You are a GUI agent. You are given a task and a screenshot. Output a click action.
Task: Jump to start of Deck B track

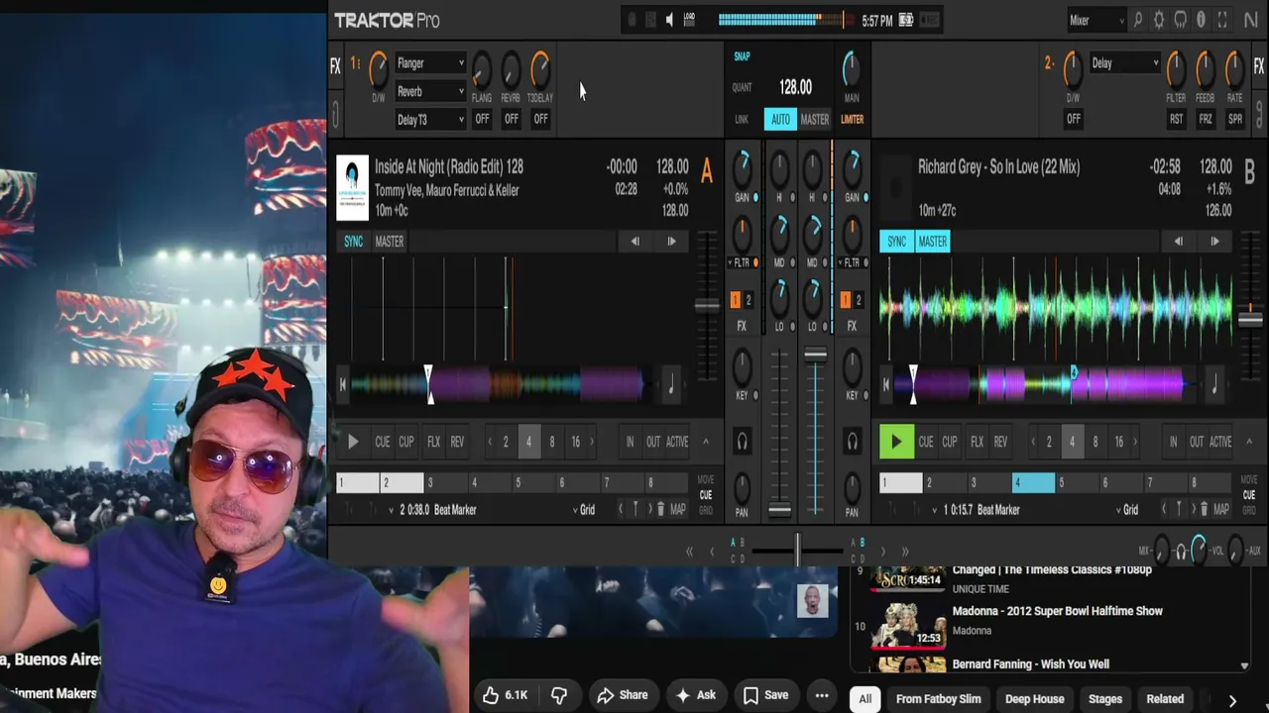coord(885,386)
